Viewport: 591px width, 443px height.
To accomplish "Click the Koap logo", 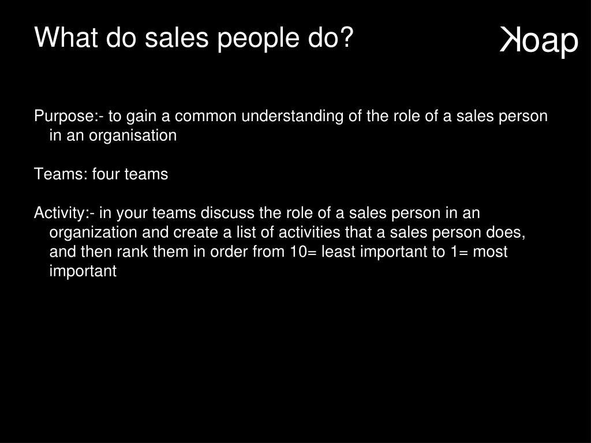I will pos(538,41).
